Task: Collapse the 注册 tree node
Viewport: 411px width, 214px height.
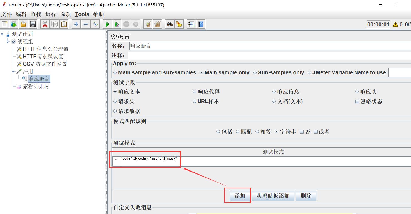Action: 13,72
